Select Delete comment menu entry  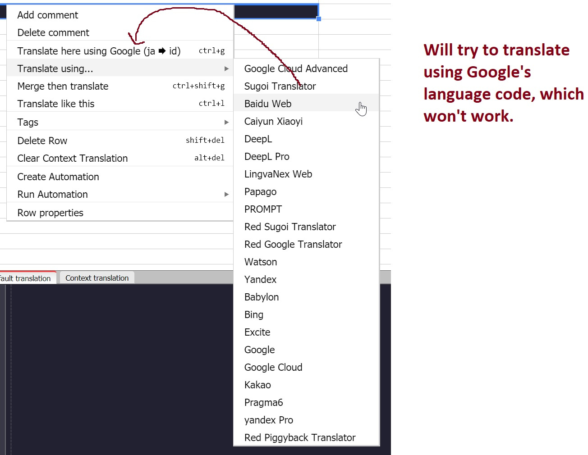(120, 32)
